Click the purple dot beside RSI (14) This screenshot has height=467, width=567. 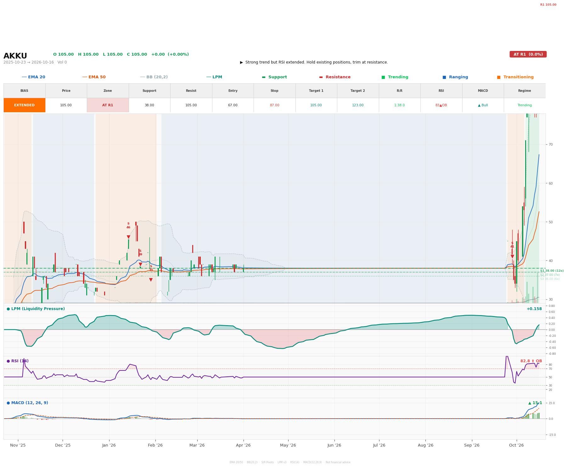[x=8, y=361]
